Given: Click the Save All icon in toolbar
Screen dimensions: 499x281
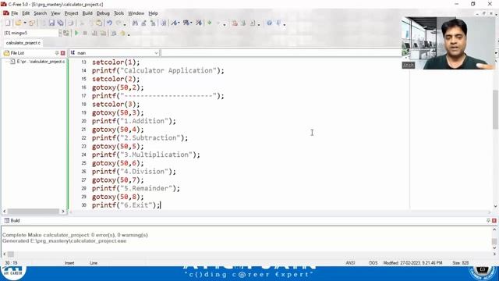Looking at the screenshot, I should point(61,23).
